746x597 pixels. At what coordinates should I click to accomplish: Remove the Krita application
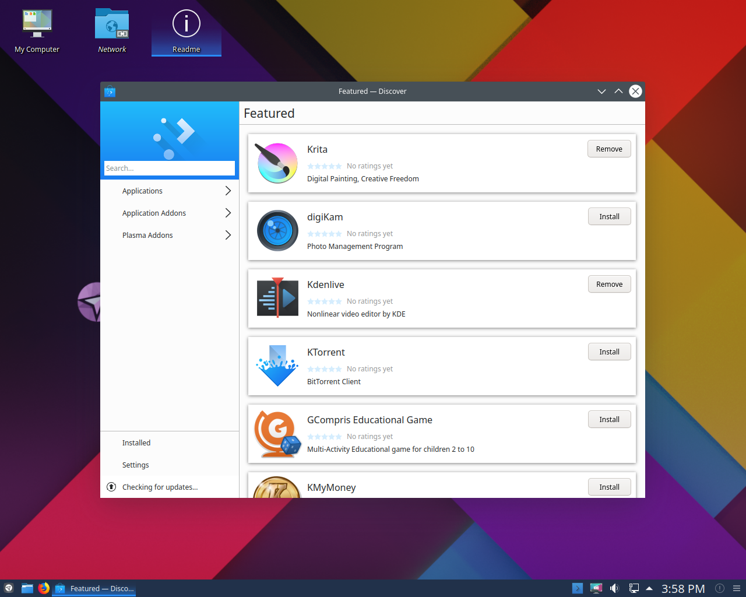(609, 149)
